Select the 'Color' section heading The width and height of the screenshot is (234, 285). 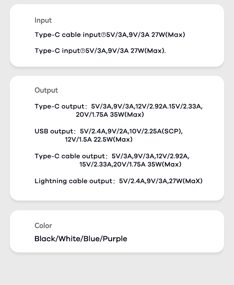click(43, 225)
